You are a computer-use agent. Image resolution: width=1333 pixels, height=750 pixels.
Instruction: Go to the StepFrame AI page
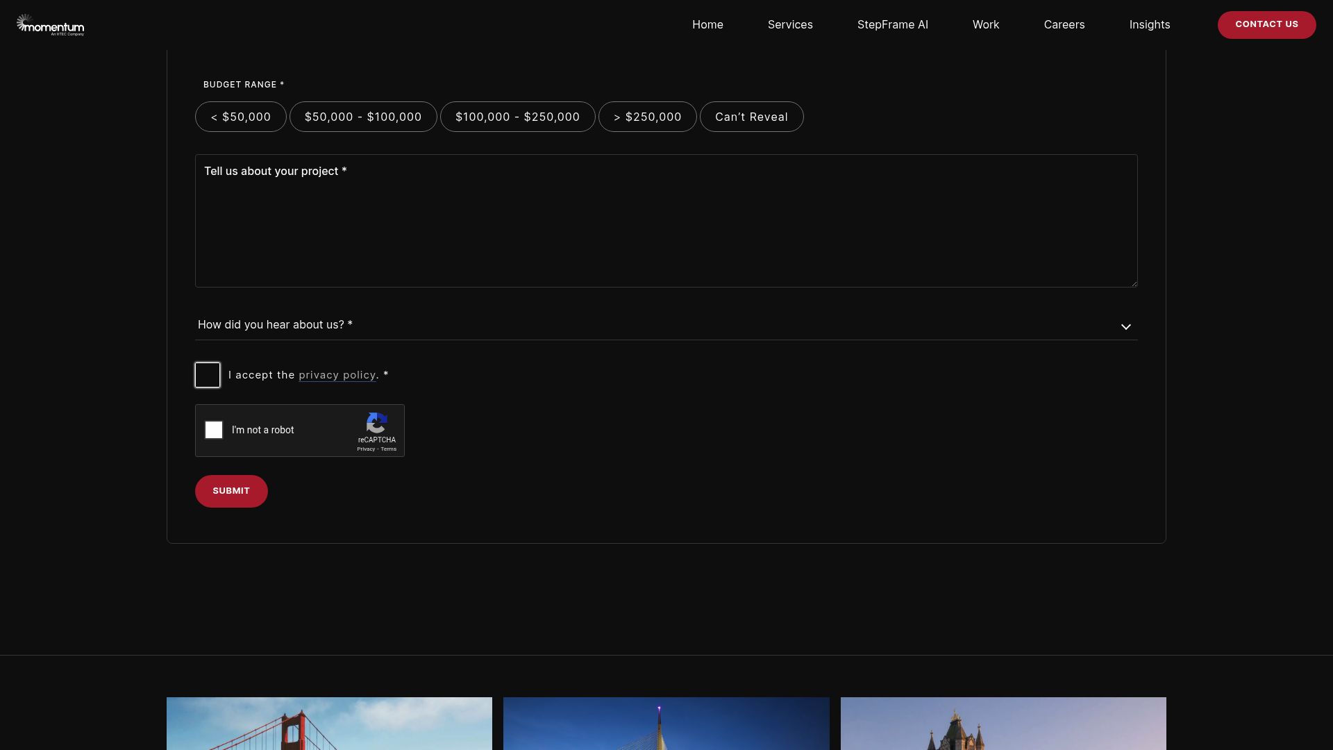[x=892, y=25]
